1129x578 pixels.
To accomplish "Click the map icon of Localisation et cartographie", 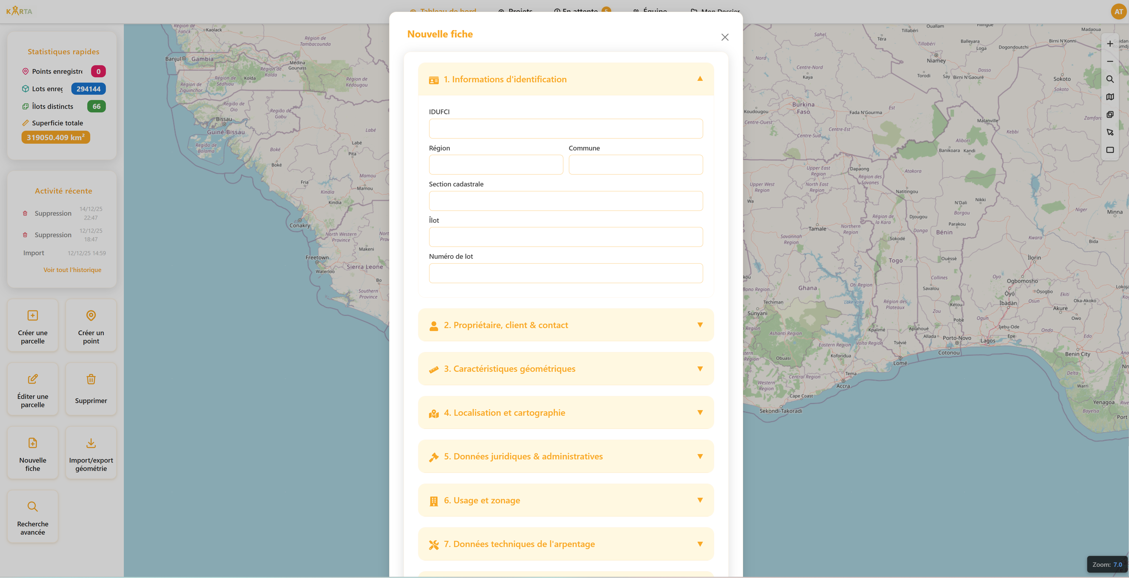I will (433, 413).
